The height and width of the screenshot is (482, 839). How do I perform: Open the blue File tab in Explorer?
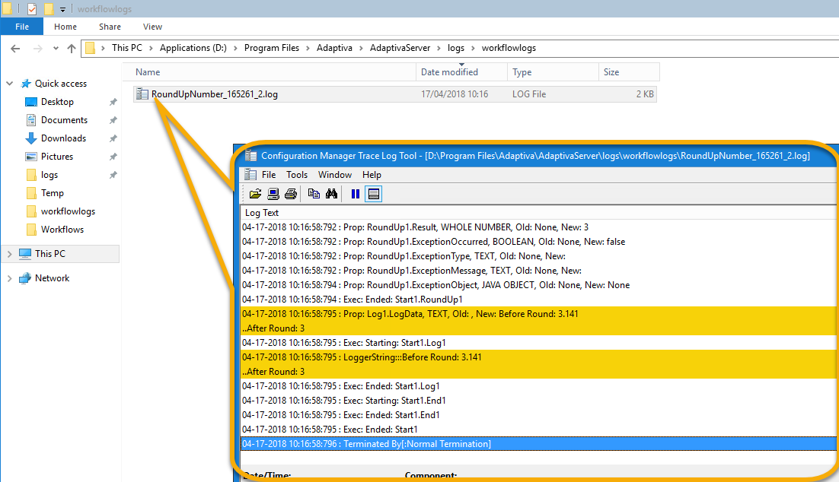(x=22, y=27)
